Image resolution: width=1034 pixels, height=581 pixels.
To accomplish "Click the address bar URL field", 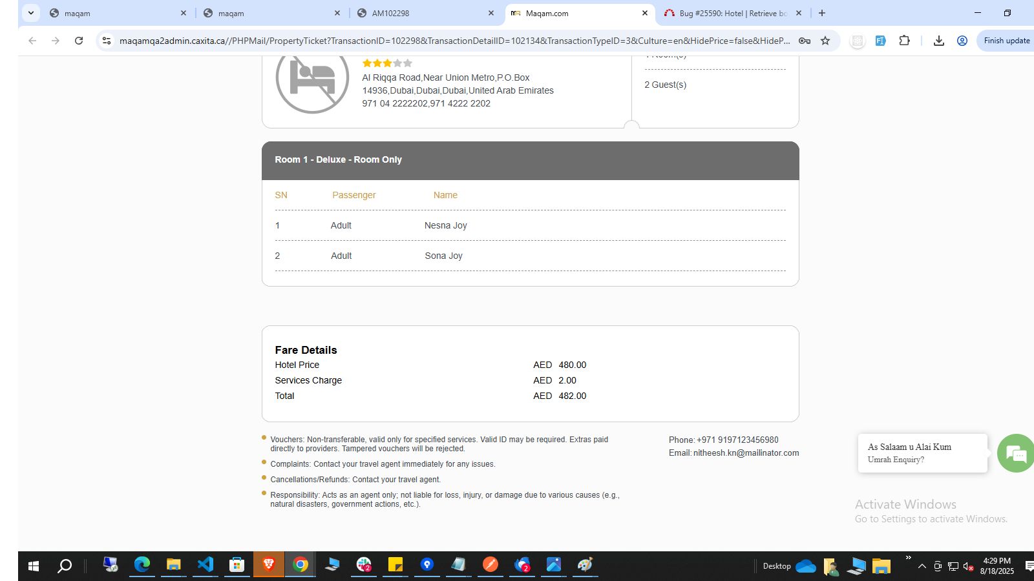I will [x=452, y=41].
